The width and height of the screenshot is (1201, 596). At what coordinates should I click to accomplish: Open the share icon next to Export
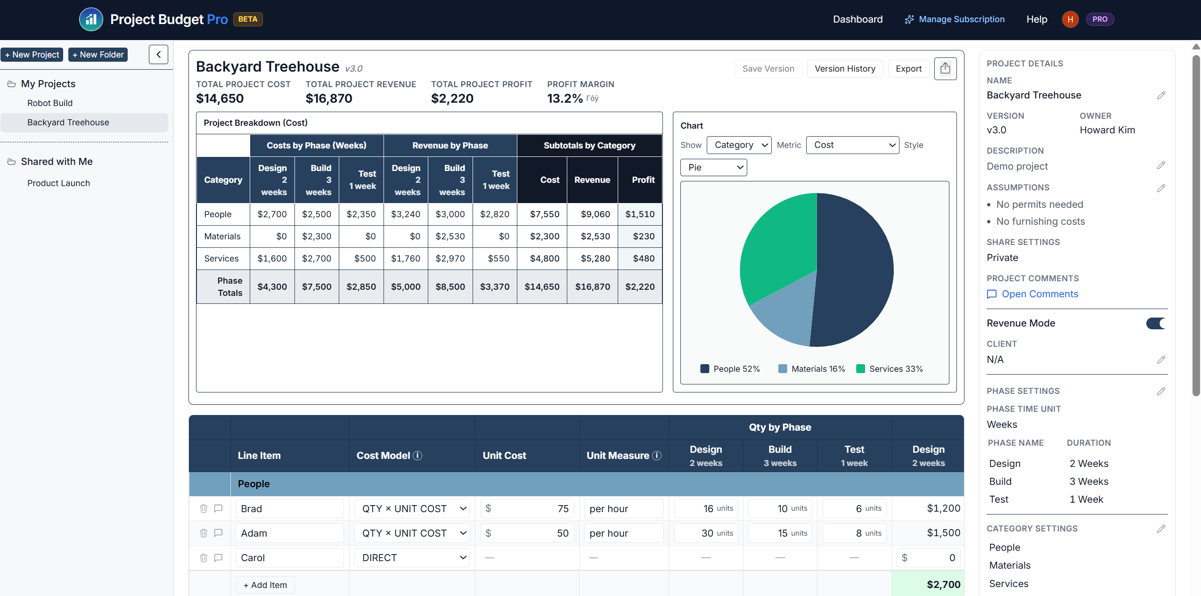click(x=945, y=68)
